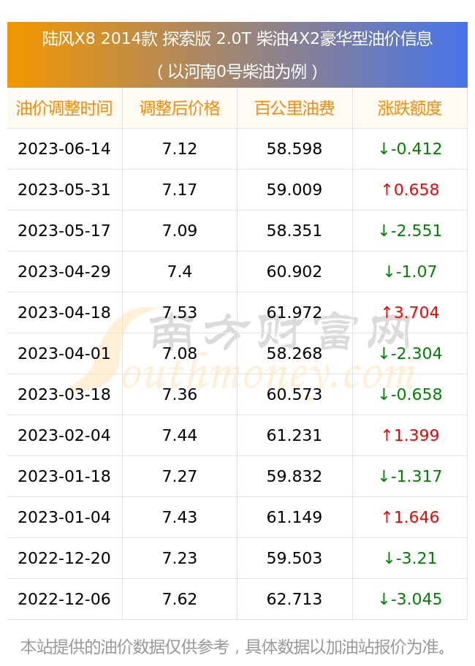Click the red up arrow beside 1.399
The height and width of the screenshot is (666, 475).
point(387,436)
